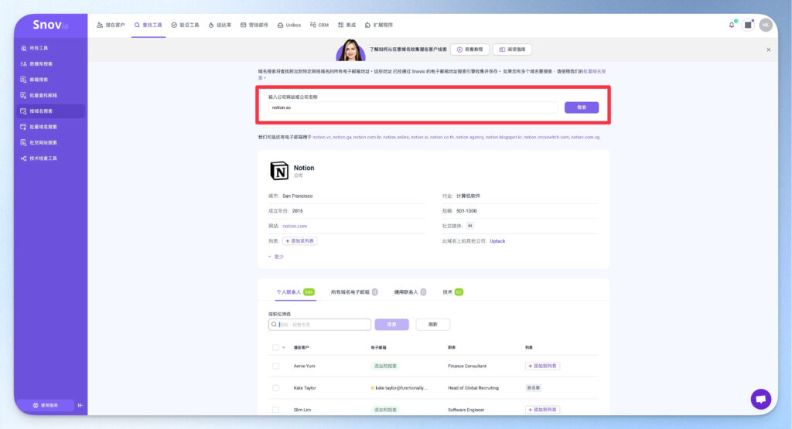Screen dimensions: 792x429
Task: Open the notion.com website link
Action: 295,226
